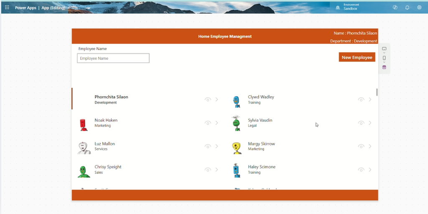Viewport: 428px width, 214px height.
Task: Click the eye icon for Margy Skirrow
Action: point(361,146)
